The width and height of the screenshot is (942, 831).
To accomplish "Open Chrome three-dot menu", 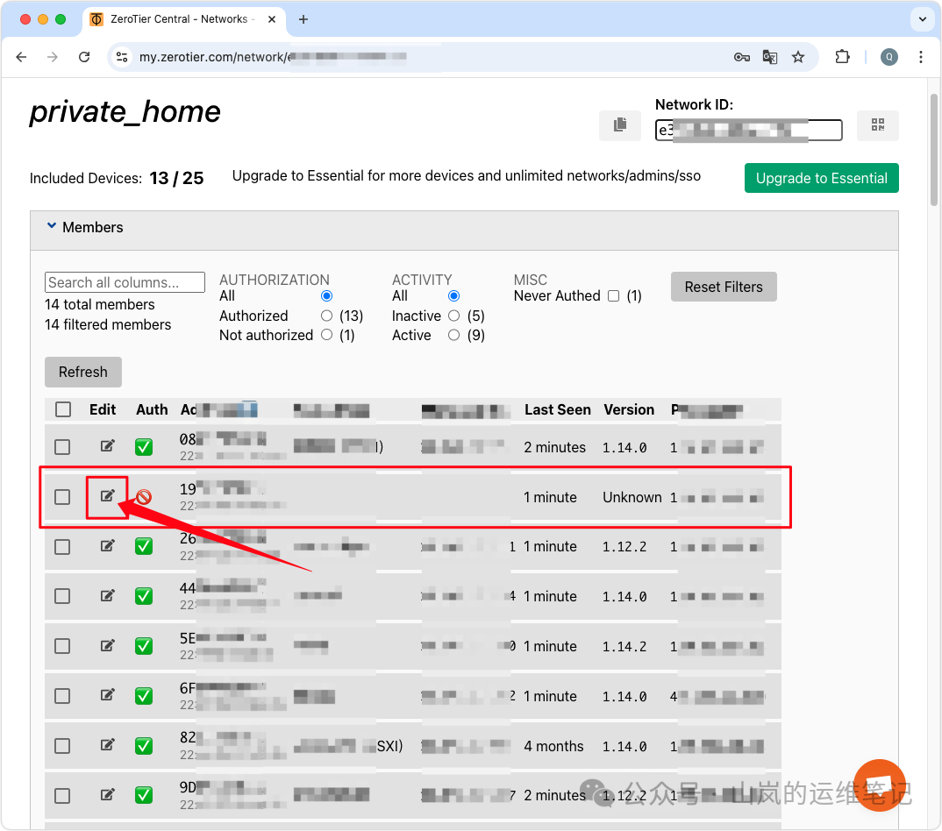I will click(920, 57).
